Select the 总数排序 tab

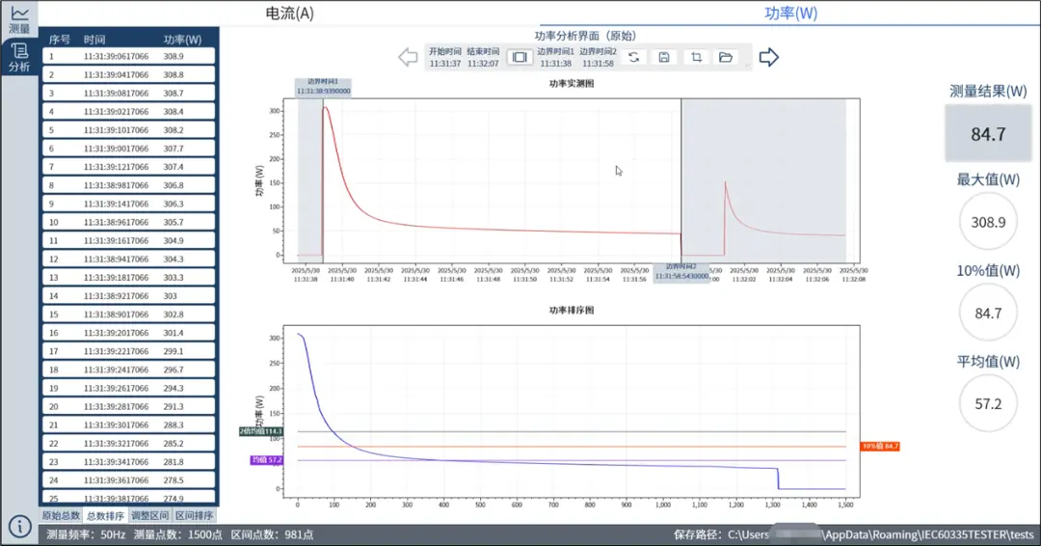(106, 515)
